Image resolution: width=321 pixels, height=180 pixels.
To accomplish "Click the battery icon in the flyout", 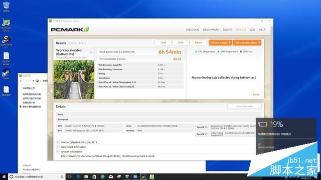I will tap(262, 124).
